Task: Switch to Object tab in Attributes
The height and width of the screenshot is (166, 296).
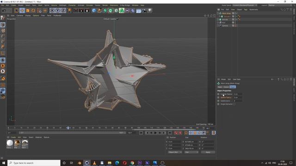Action: pyautogui.click(x=233, y=87)
